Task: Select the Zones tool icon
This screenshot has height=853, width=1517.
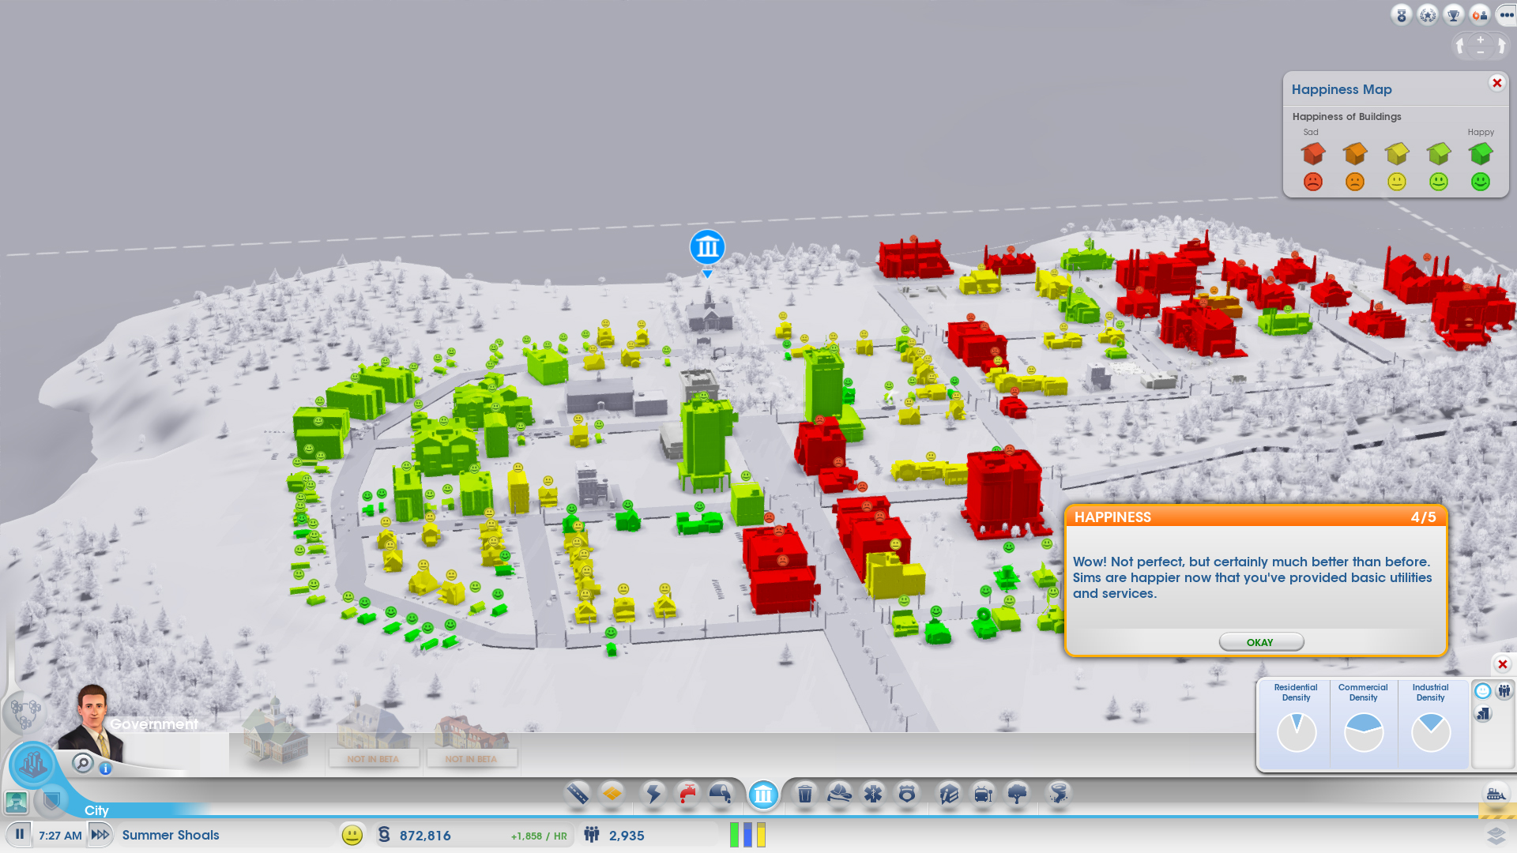Action: point(612,793)
